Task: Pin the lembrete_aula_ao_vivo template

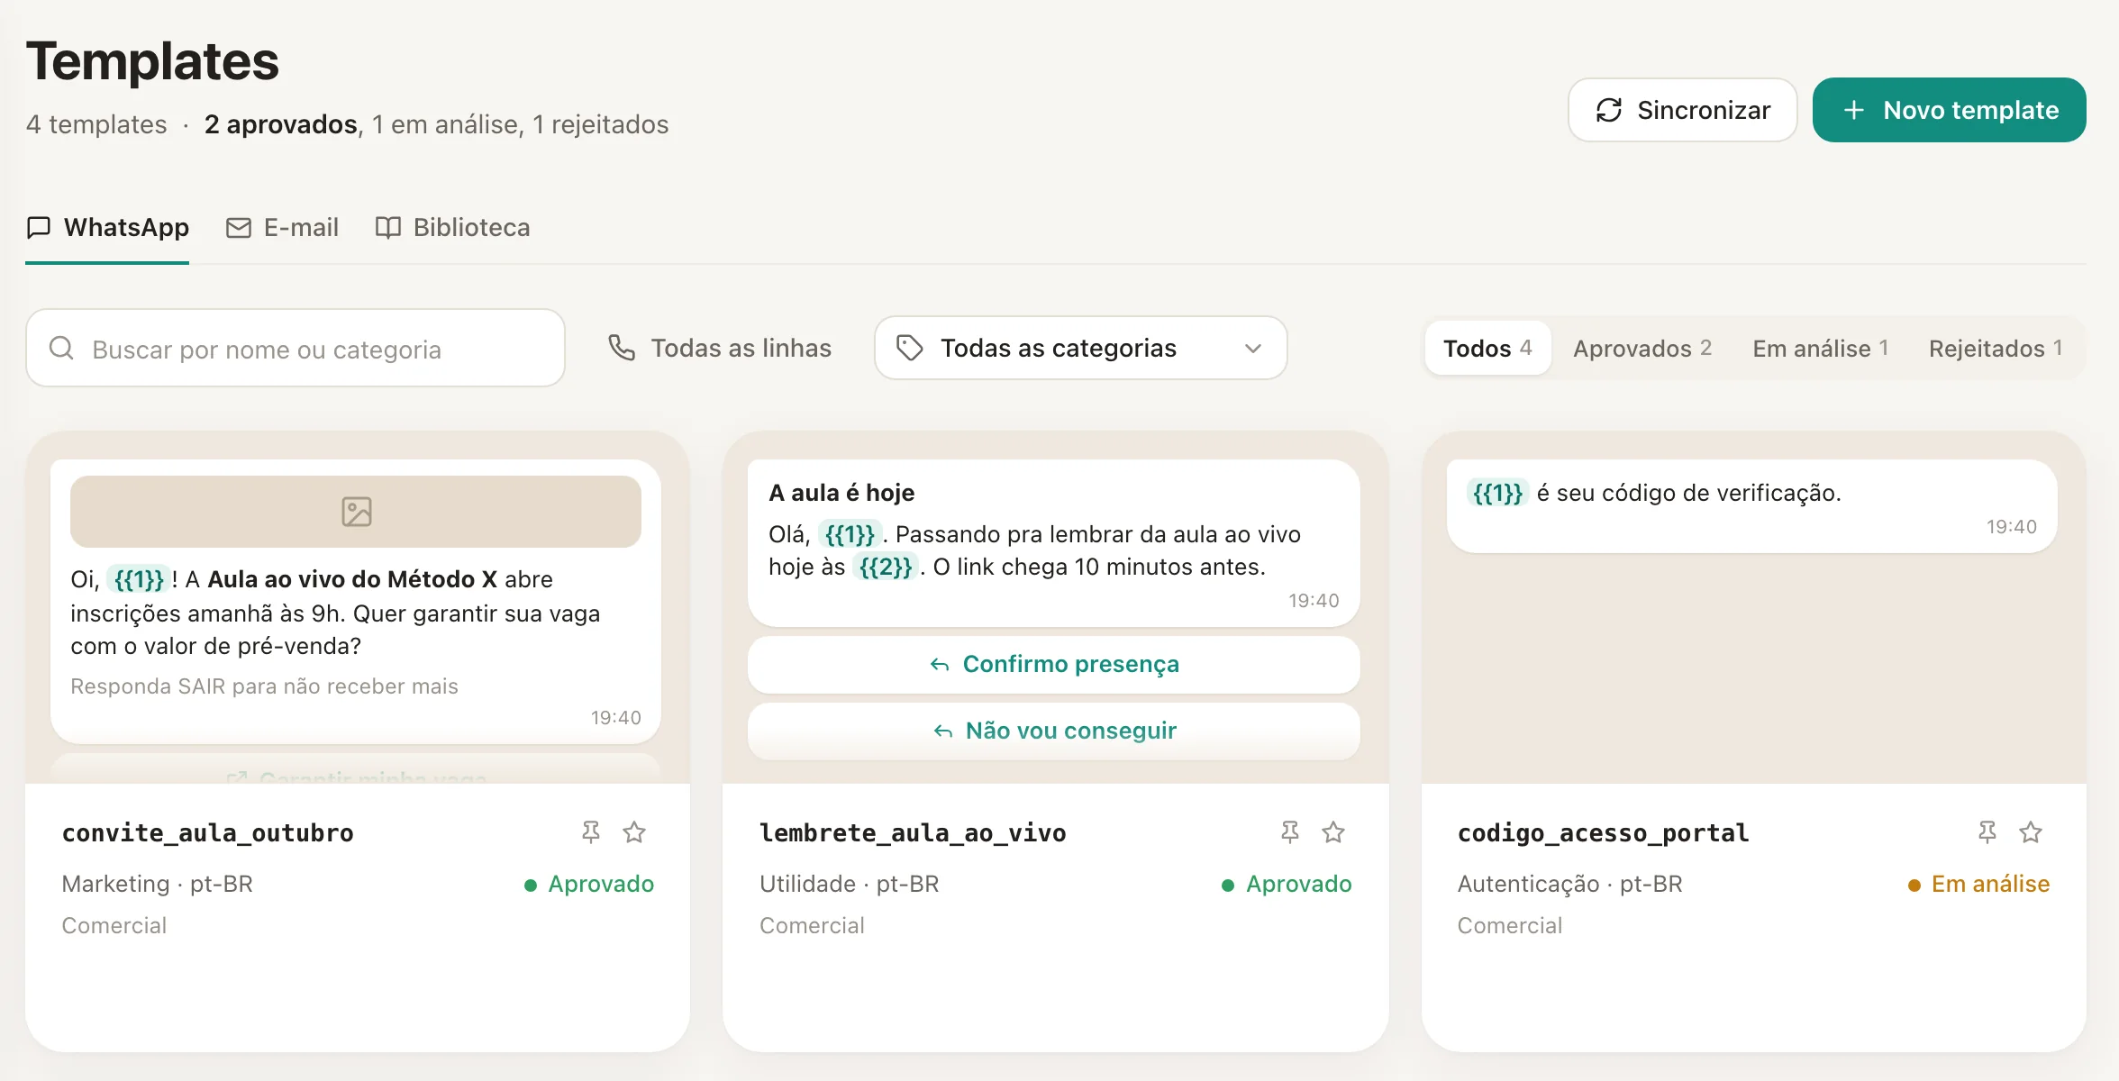Action: coord(1290,832)
